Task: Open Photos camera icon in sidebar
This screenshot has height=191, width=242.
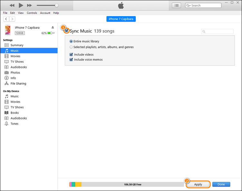Action: click(6, 73)
